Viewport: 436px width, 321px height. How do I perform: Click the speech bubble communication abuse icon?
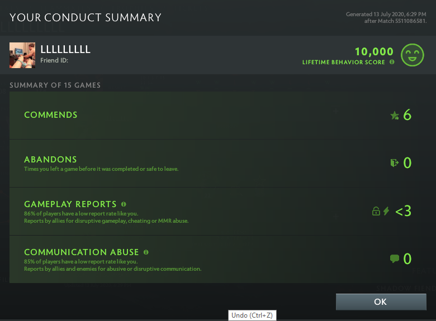[395, 258]
